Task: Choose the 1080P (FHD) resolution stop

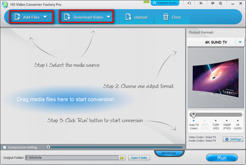Action: pos(227,125)
